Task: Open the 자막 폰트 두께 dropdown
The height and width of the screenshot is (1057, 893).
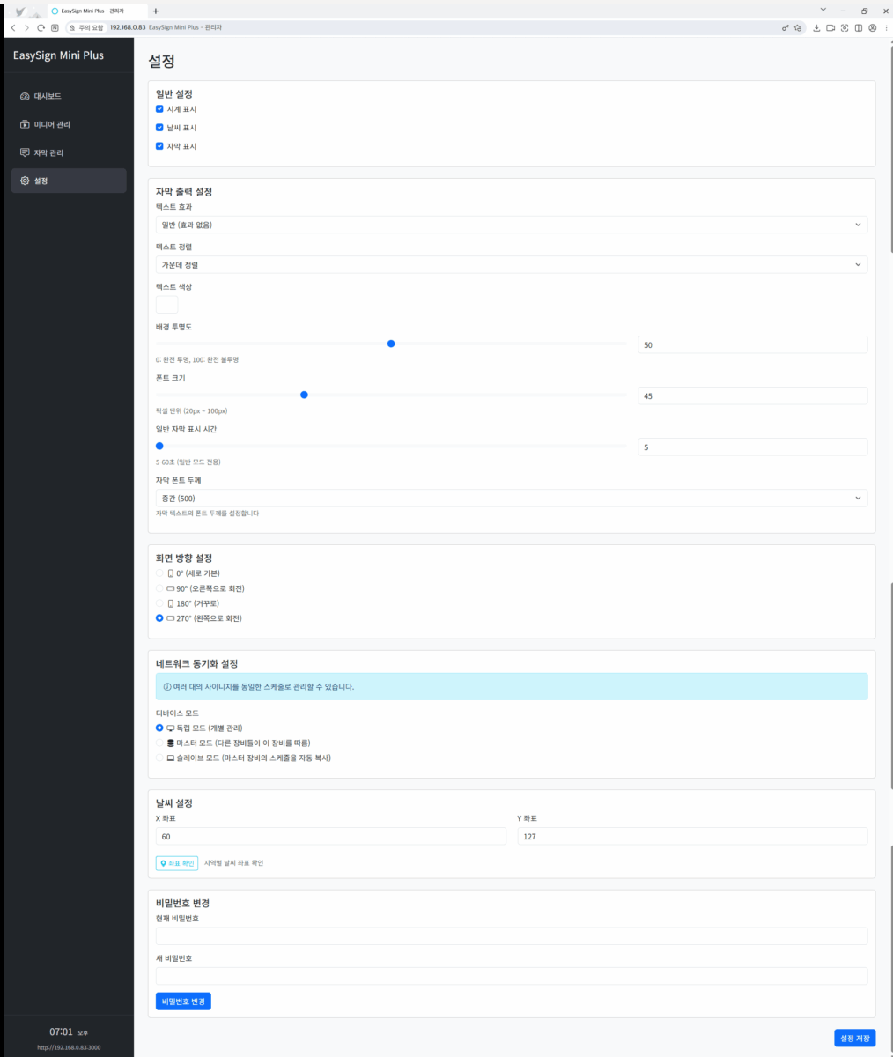Action: tap(512, 499)
